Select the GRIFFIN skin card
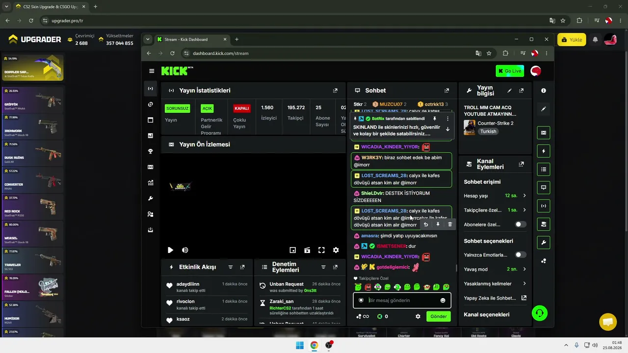This screenshot has height=353, width=628. click(32, 100)
